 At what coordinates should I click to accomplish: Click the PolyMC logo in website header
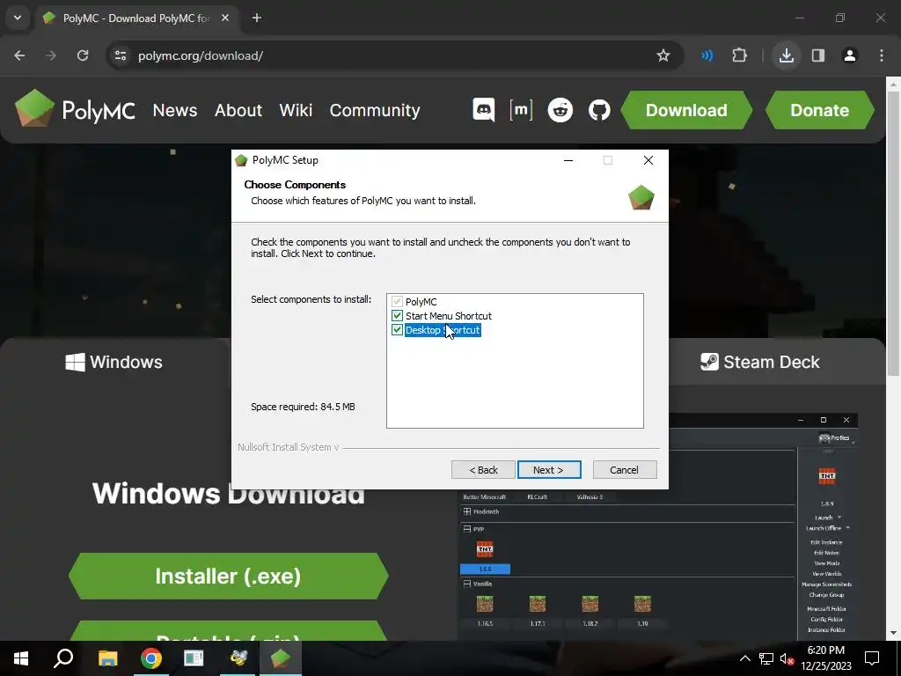click(75, 109)
